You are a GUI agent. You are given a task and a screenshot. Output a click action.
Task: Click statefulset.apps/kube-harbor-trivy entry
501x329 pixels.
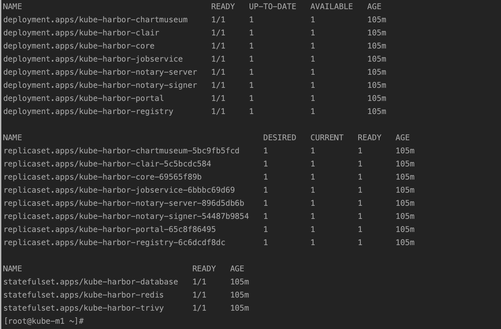tap(83, 308)
